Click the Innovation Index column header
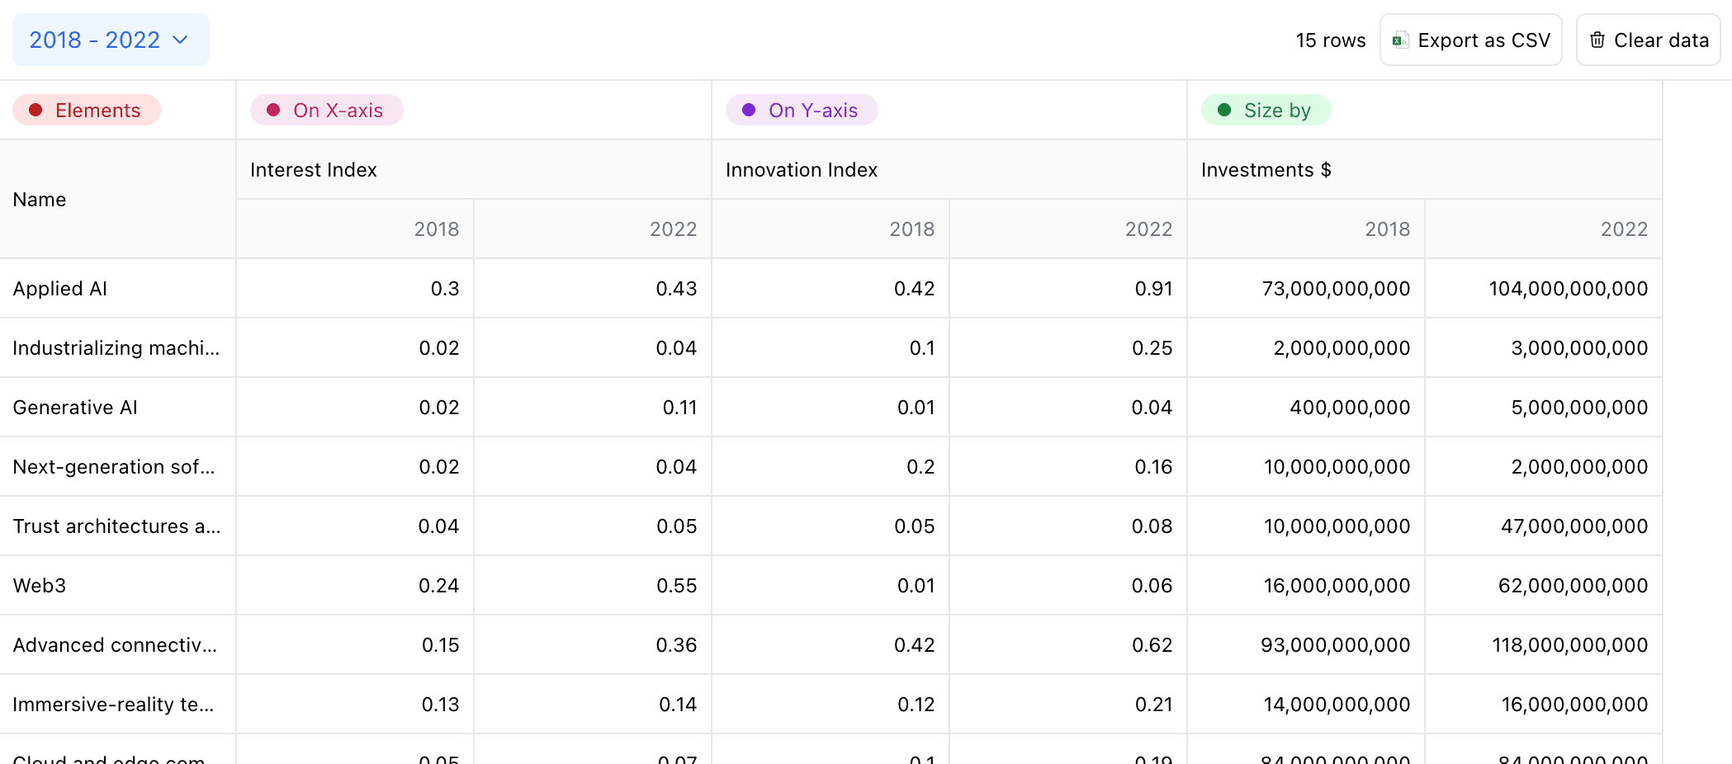Screen dimensions: 1732x764 point(801,170)
